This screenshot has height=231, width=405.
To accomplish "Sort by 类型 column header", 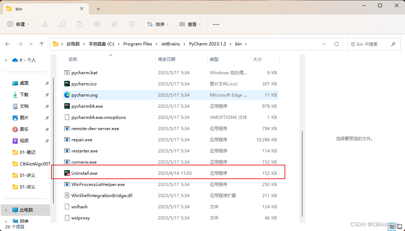I will 214,59.
